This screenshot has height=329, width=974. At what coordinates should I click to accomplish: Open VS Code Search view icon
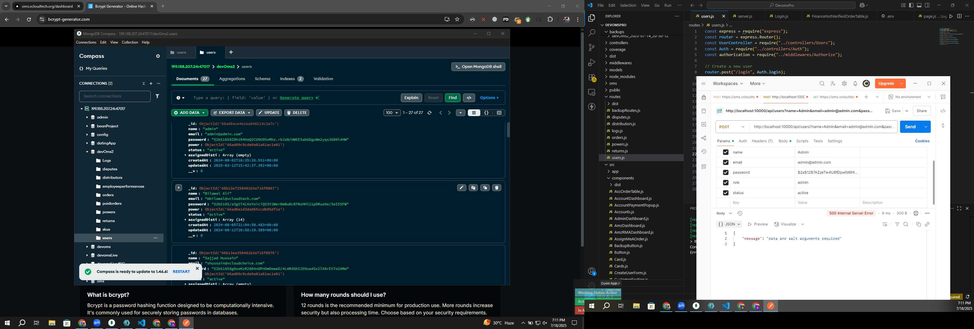592,33
